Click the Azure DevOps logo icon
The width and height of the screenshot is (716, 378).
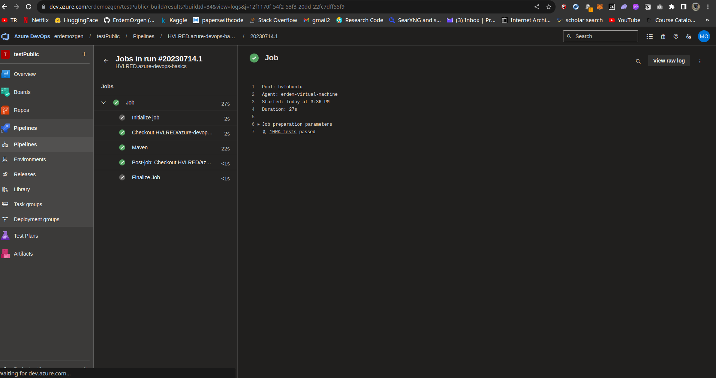point(6,36)
